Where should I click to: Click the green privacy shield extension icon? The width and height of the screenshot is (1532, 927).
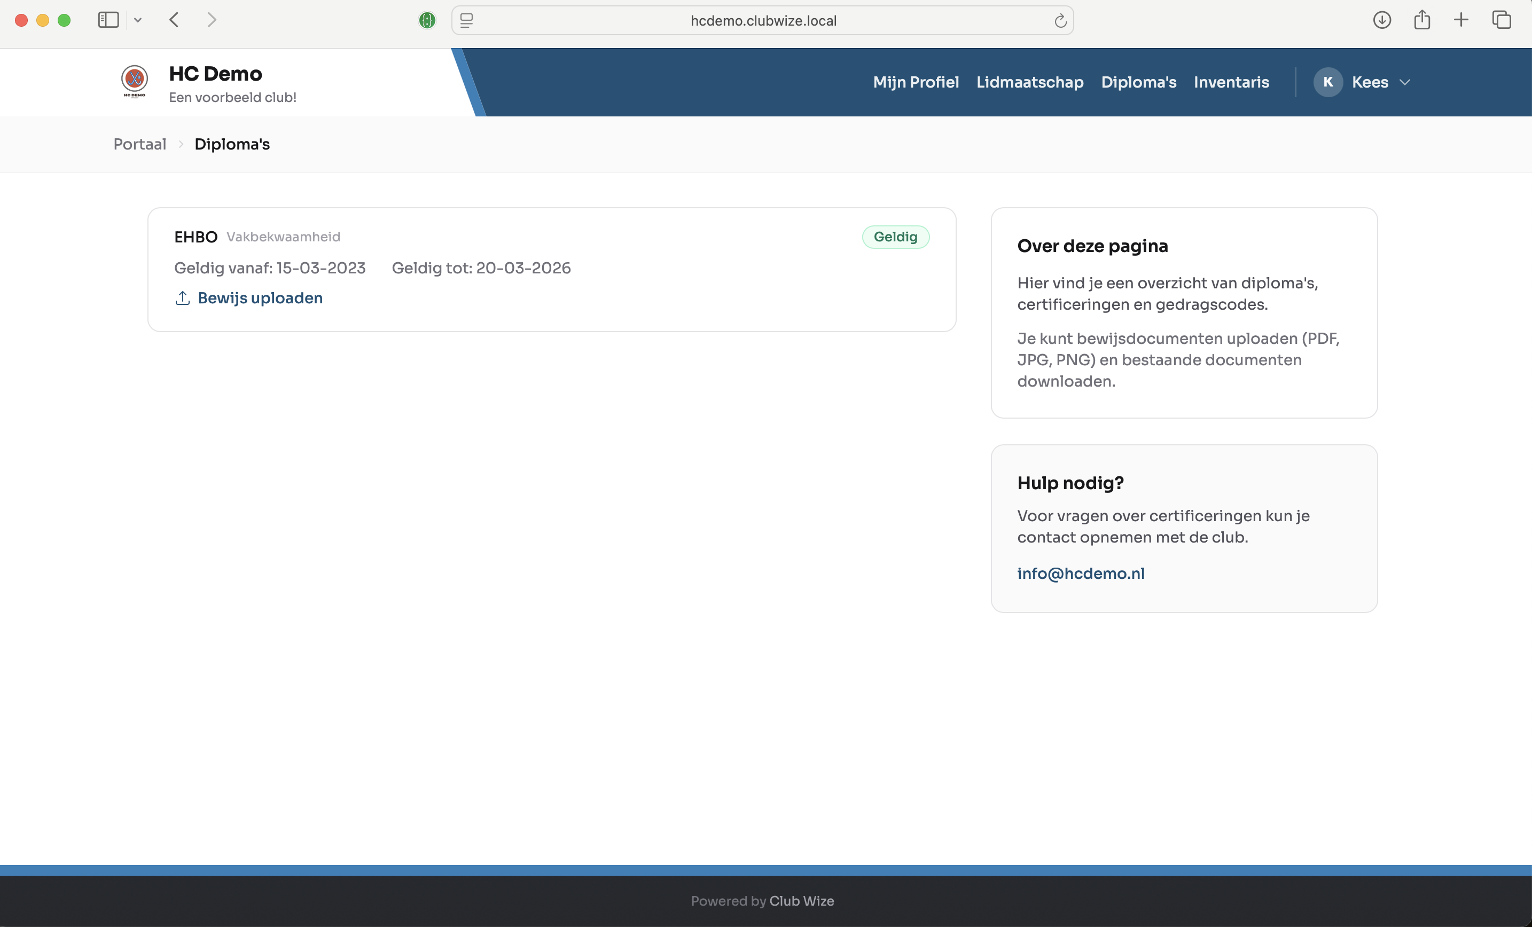pyautogui.click(x=427, y=20)
